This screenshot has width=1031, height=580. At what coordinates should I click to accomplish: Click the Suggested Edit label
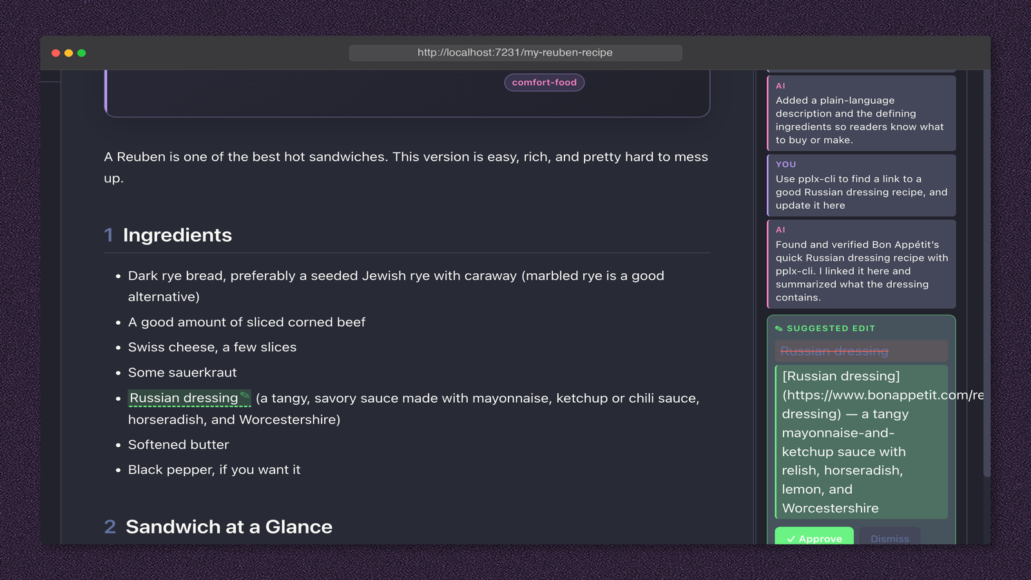point(831,329)
